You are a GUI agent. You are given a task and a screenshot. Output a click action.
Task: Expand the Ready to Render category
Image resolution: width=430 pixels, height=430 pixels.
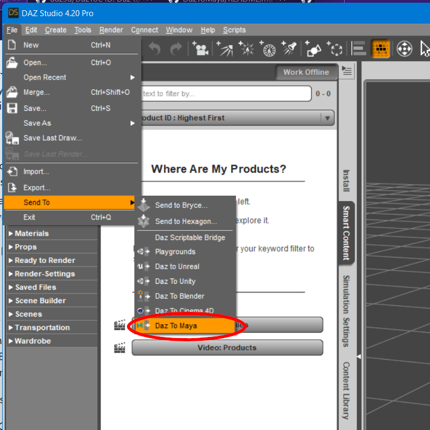52,260
